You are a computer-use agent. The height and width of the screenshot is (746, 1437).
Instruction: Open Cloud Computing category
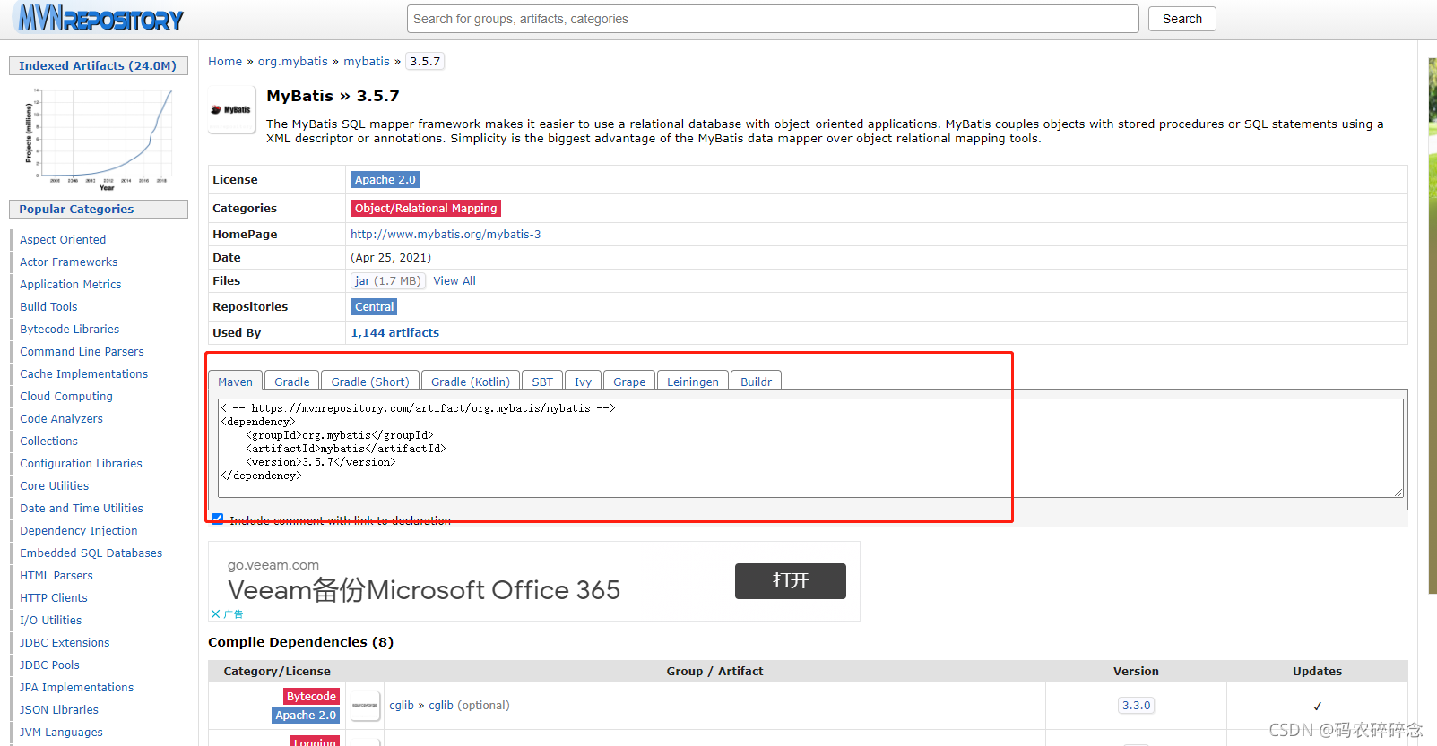click(x=66, y=396)
